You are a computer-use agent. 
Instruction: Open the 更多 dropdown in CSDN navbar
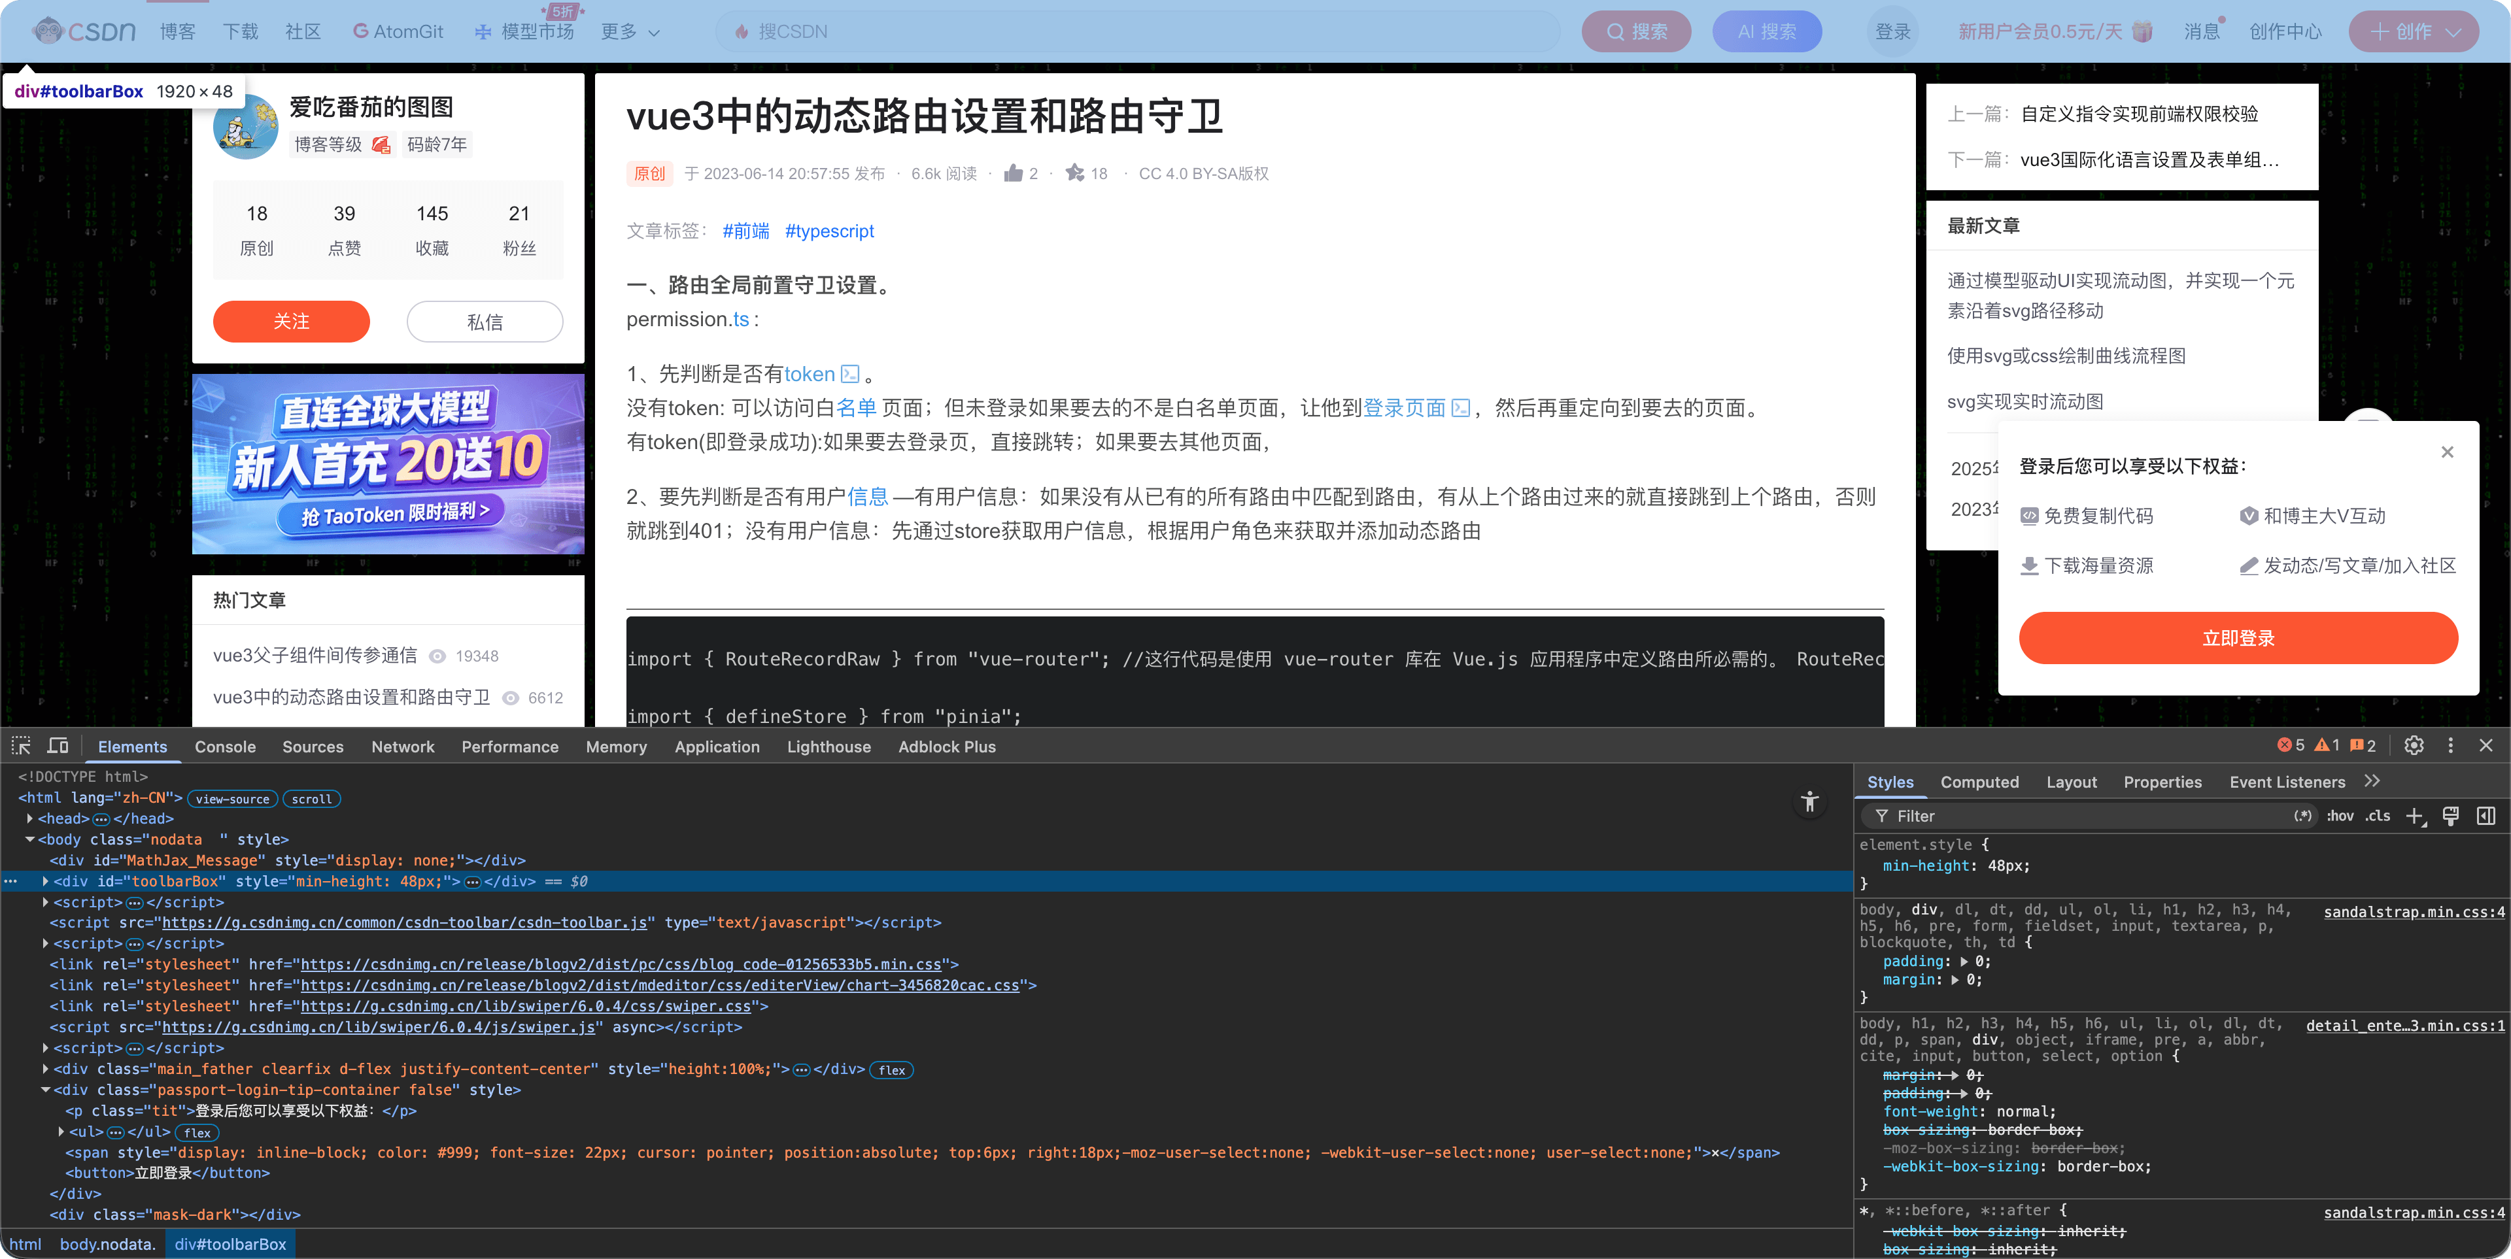point(630,31)
